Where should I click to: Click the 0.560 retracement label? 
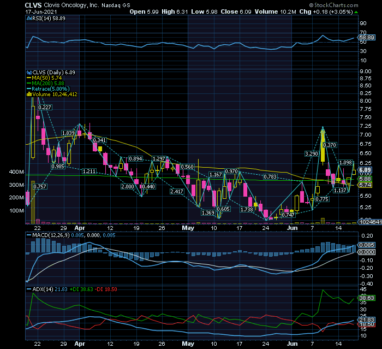(187, 167)
